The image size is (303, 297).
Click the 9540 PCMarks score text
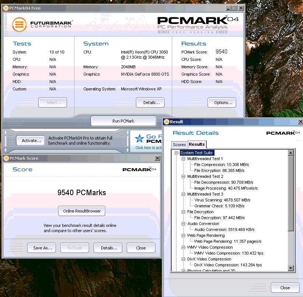tap(82, 193)
